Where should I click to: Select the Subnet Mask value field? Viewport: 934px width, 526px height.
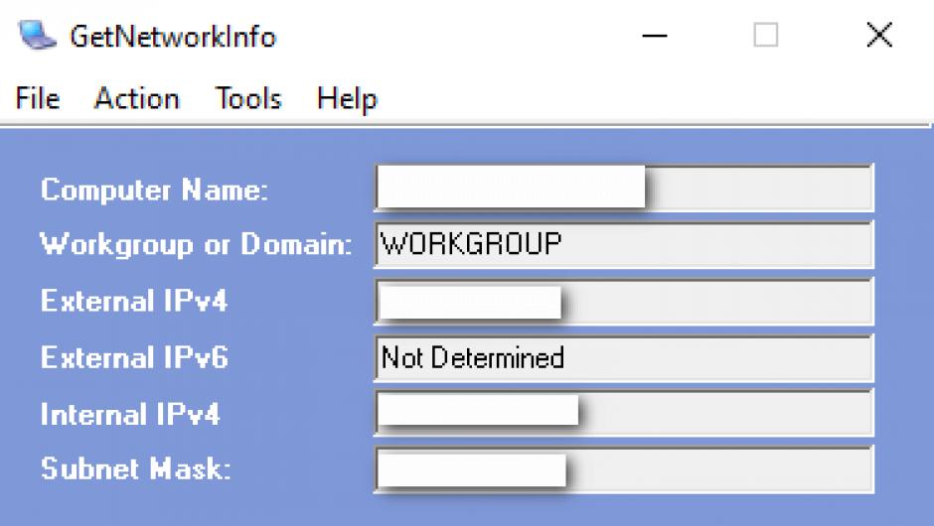(x=623, y=469)
